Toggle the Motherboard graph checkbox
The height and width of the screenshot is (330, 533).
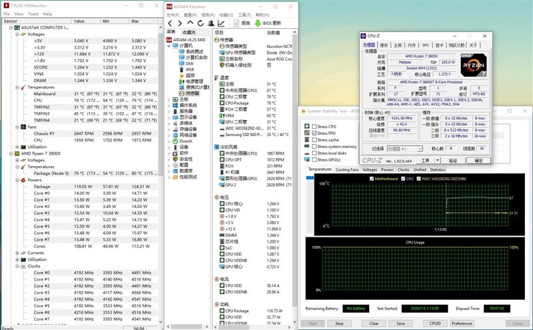coord(372,179)
